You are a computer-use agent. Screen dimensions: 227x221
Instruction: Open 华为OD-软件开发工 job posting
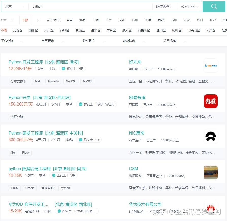click(x=50, y=204)
